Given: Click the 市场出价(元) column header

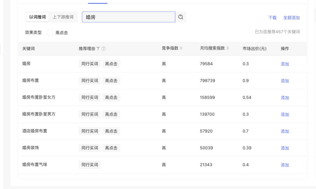Looking at the screenshot, I should (x=254, y=49).
